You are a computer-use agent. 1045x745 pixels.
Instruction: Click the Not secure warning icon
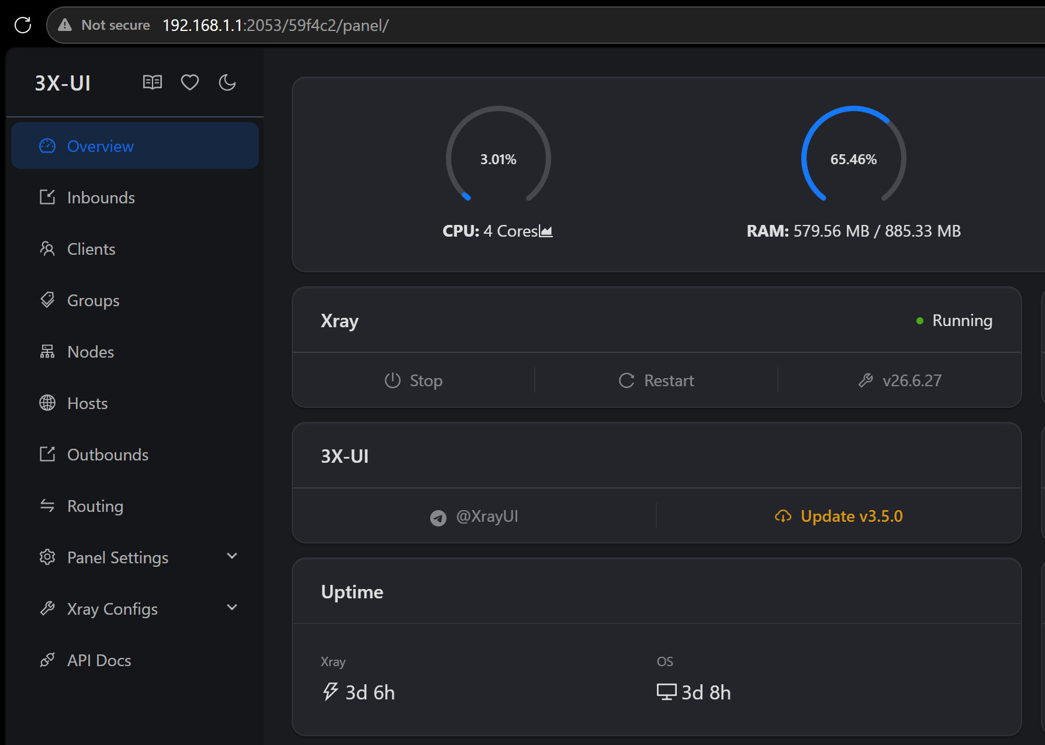65,25
